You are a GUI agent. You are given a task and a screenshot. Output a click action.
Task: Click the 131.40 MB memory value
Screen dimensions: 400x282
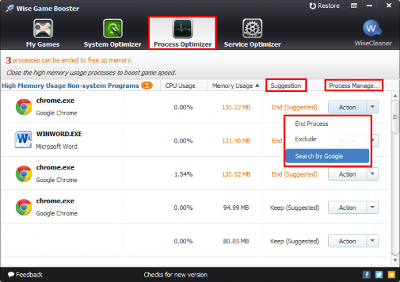(x=236, y=141)
